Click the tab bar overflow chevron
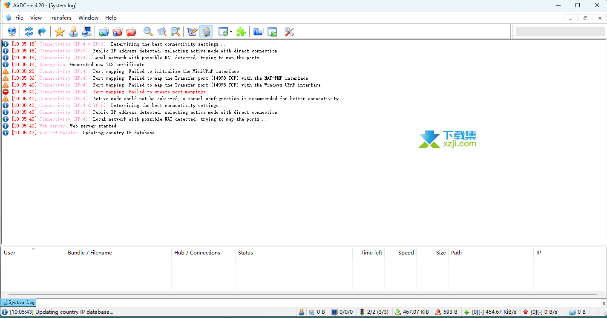 click(x=603, y=303)
